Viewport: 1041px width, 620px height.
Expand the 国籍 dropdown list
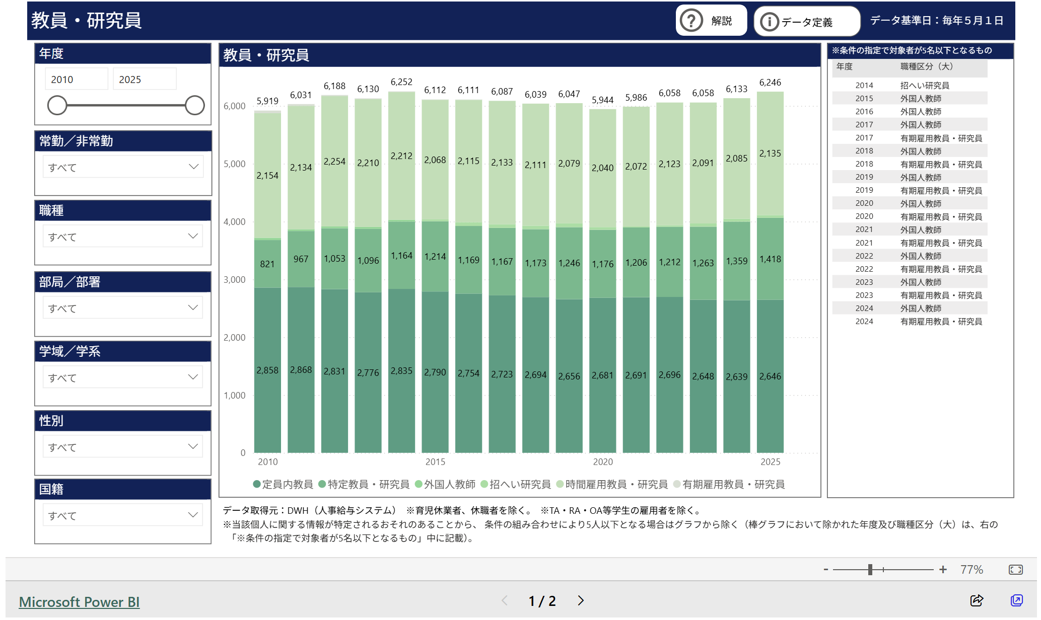coord(123,515)
